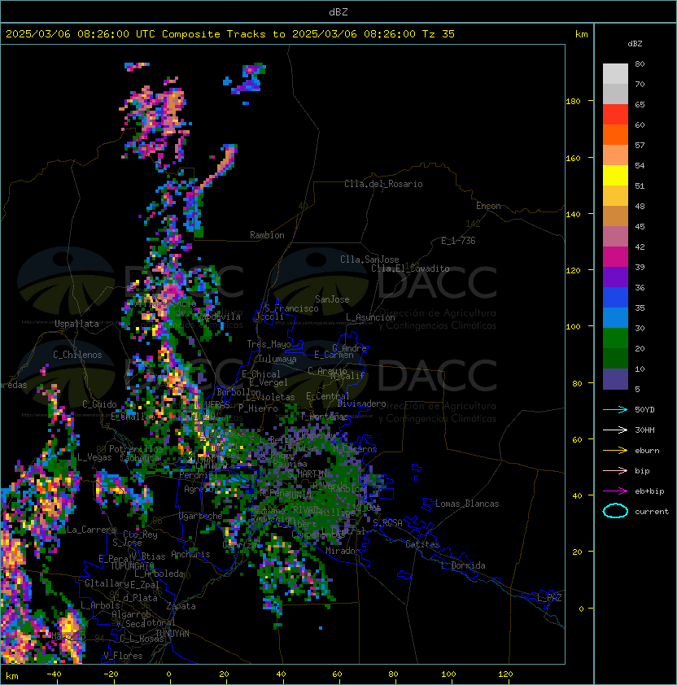This screenshot has width=677, height=685.
Task: Click the E_1-736 label
Action: tap(458, 241)
